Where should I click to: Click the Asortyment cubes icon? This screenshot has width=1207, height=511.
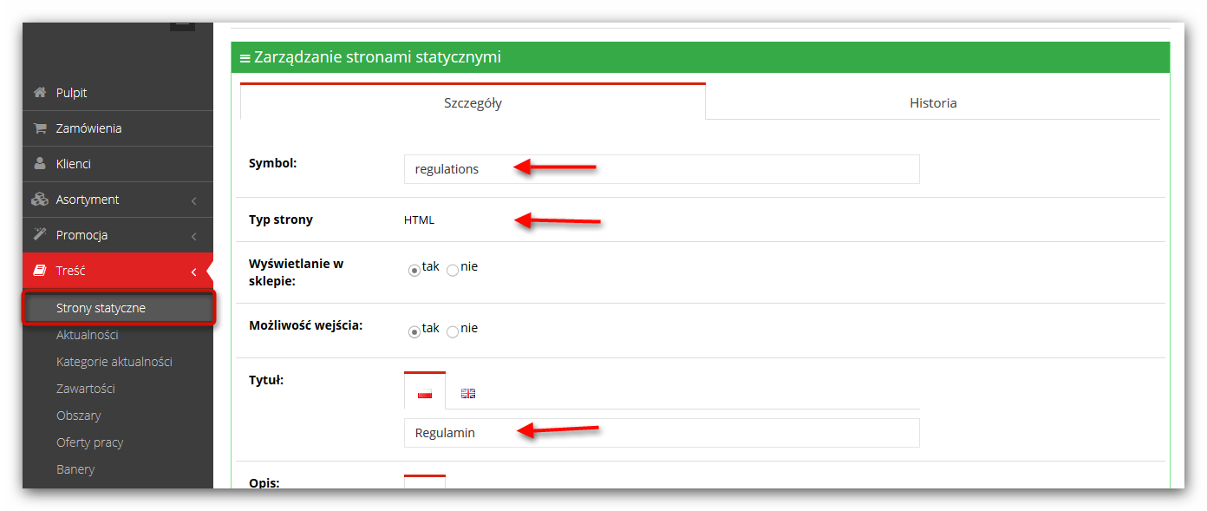(x=39, y=200)
